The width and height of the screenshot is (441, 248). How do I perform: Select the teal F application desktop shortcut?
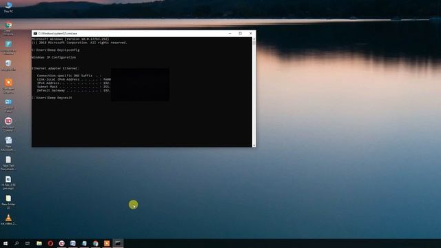(x=8, y=48)
